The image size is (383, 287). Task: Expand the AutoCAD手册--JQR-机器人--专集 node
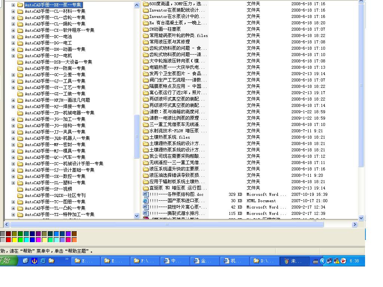(13, 138)
